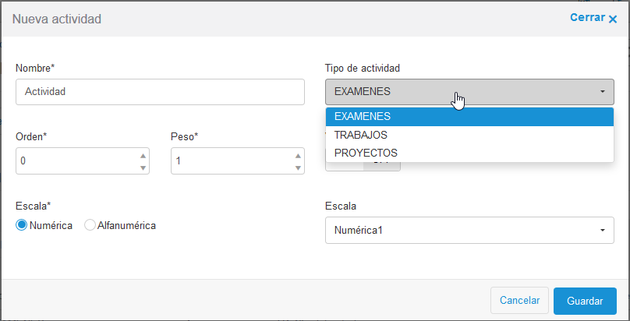Click the Alfanumérica label text
This screenshot has height=321, width=630.
click(x=126, y=225)
